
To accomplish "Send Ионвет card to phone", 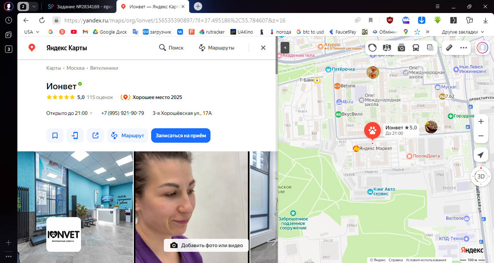I will coord(75,135).
